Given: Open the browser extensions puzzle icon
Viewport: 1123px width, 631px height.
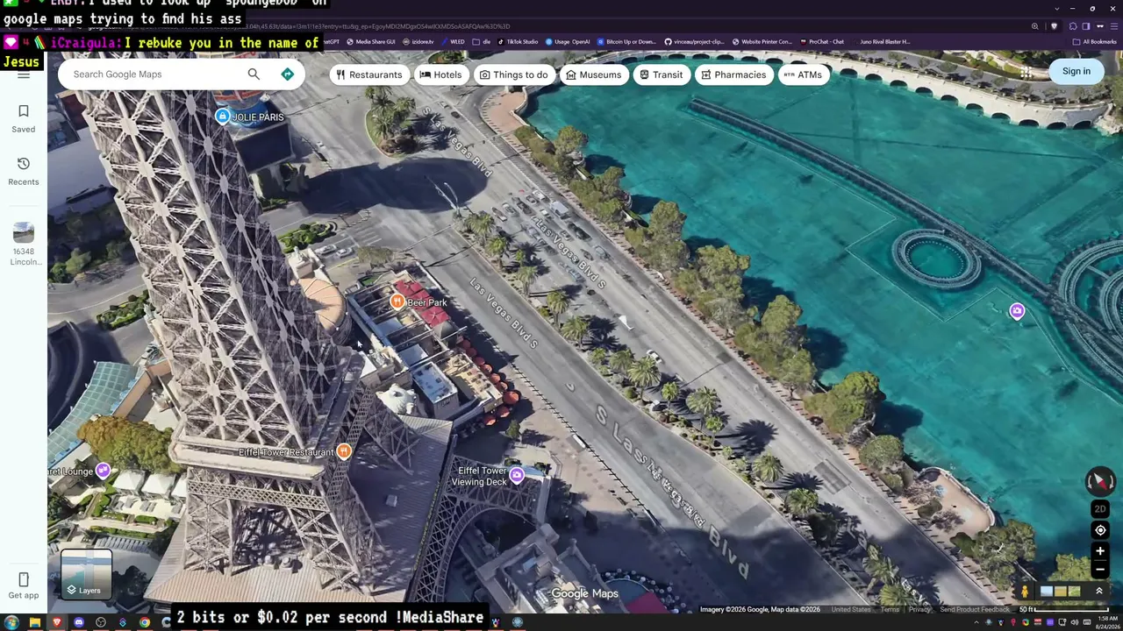Looking at the screenshot, I should pos(1073,26).
